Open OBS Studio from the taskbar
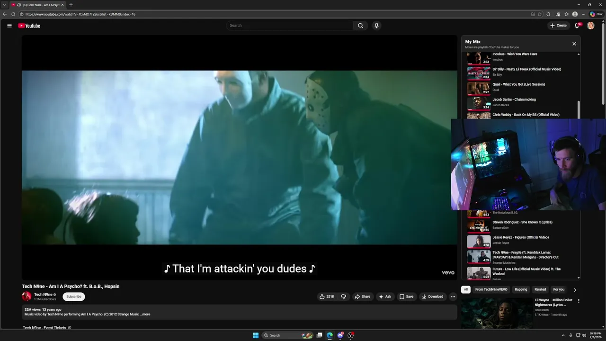Viewport: 606px width, 341px height. (x=350, y=335)
